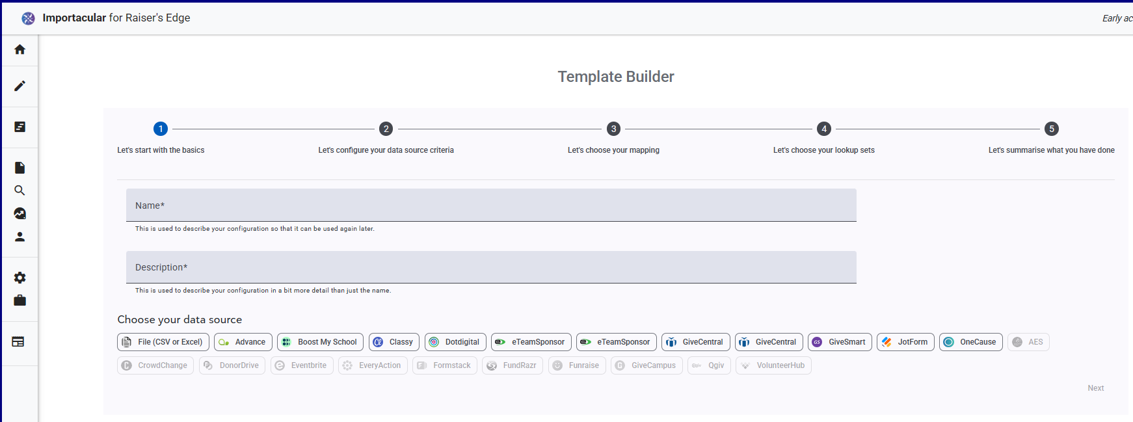Click the briefcase icon in the sidebar

(x=20, y=300)
